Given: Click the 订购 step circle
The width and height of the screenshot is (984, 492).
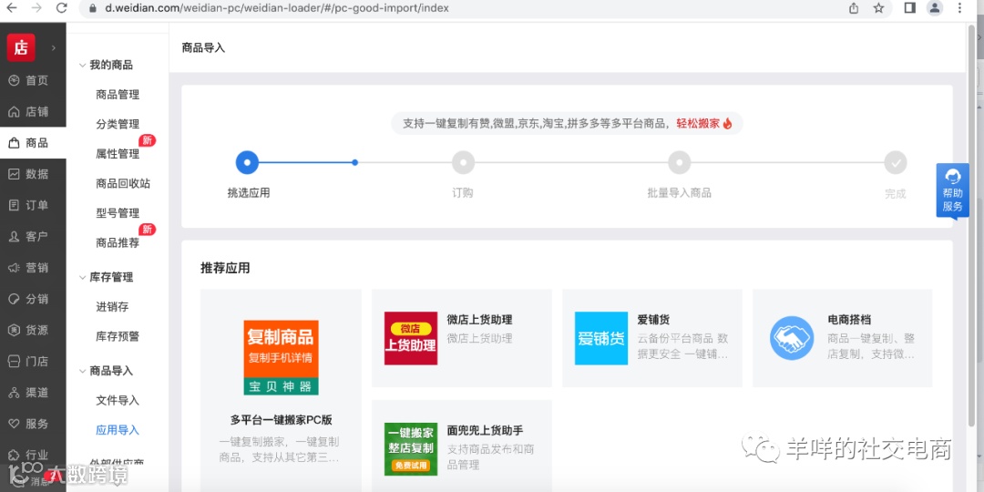Looking at the screenshot, I should (x=463, y=162).
